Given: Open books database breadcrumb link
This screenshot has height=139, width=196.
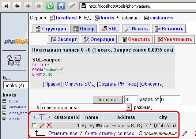Looking at the screenshot, I should [x=107, y=18].
